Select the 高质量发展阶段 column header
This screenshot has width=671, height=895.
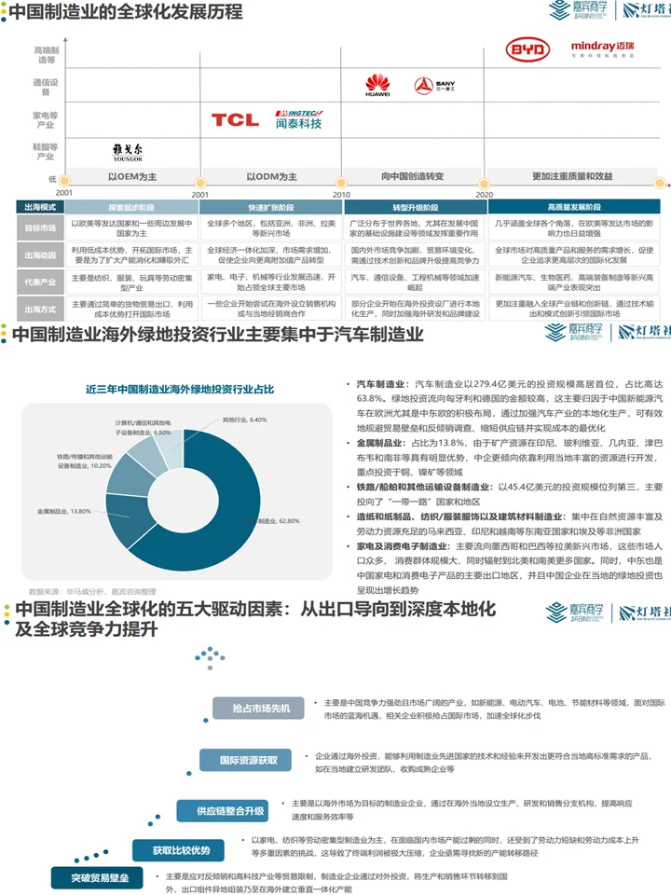pos(574,207)
